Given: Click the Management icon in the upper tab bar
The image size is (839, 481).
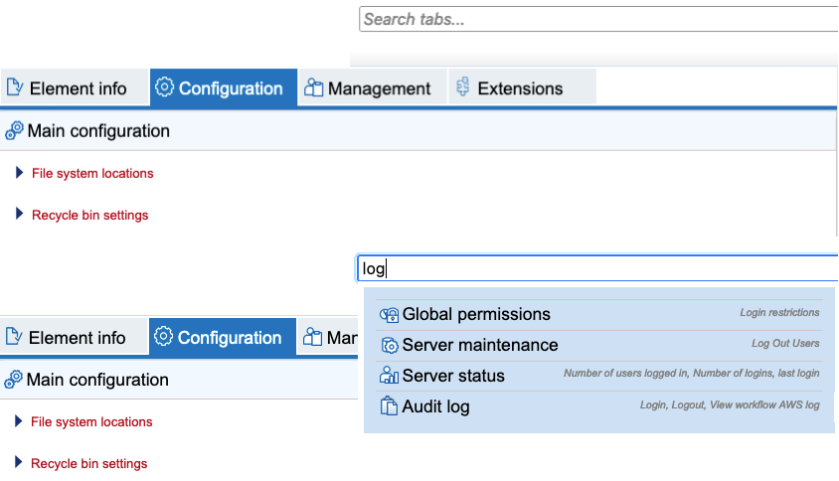Looking at the screenshot, I should (313, 87).
